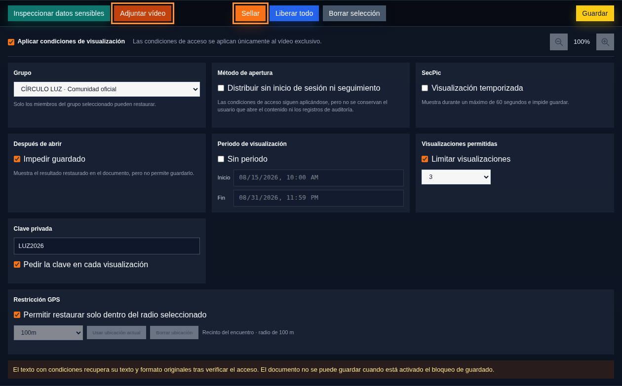Click Visualizaciones permitidas heading
The image size is (622, 386).
click(459, 144)
